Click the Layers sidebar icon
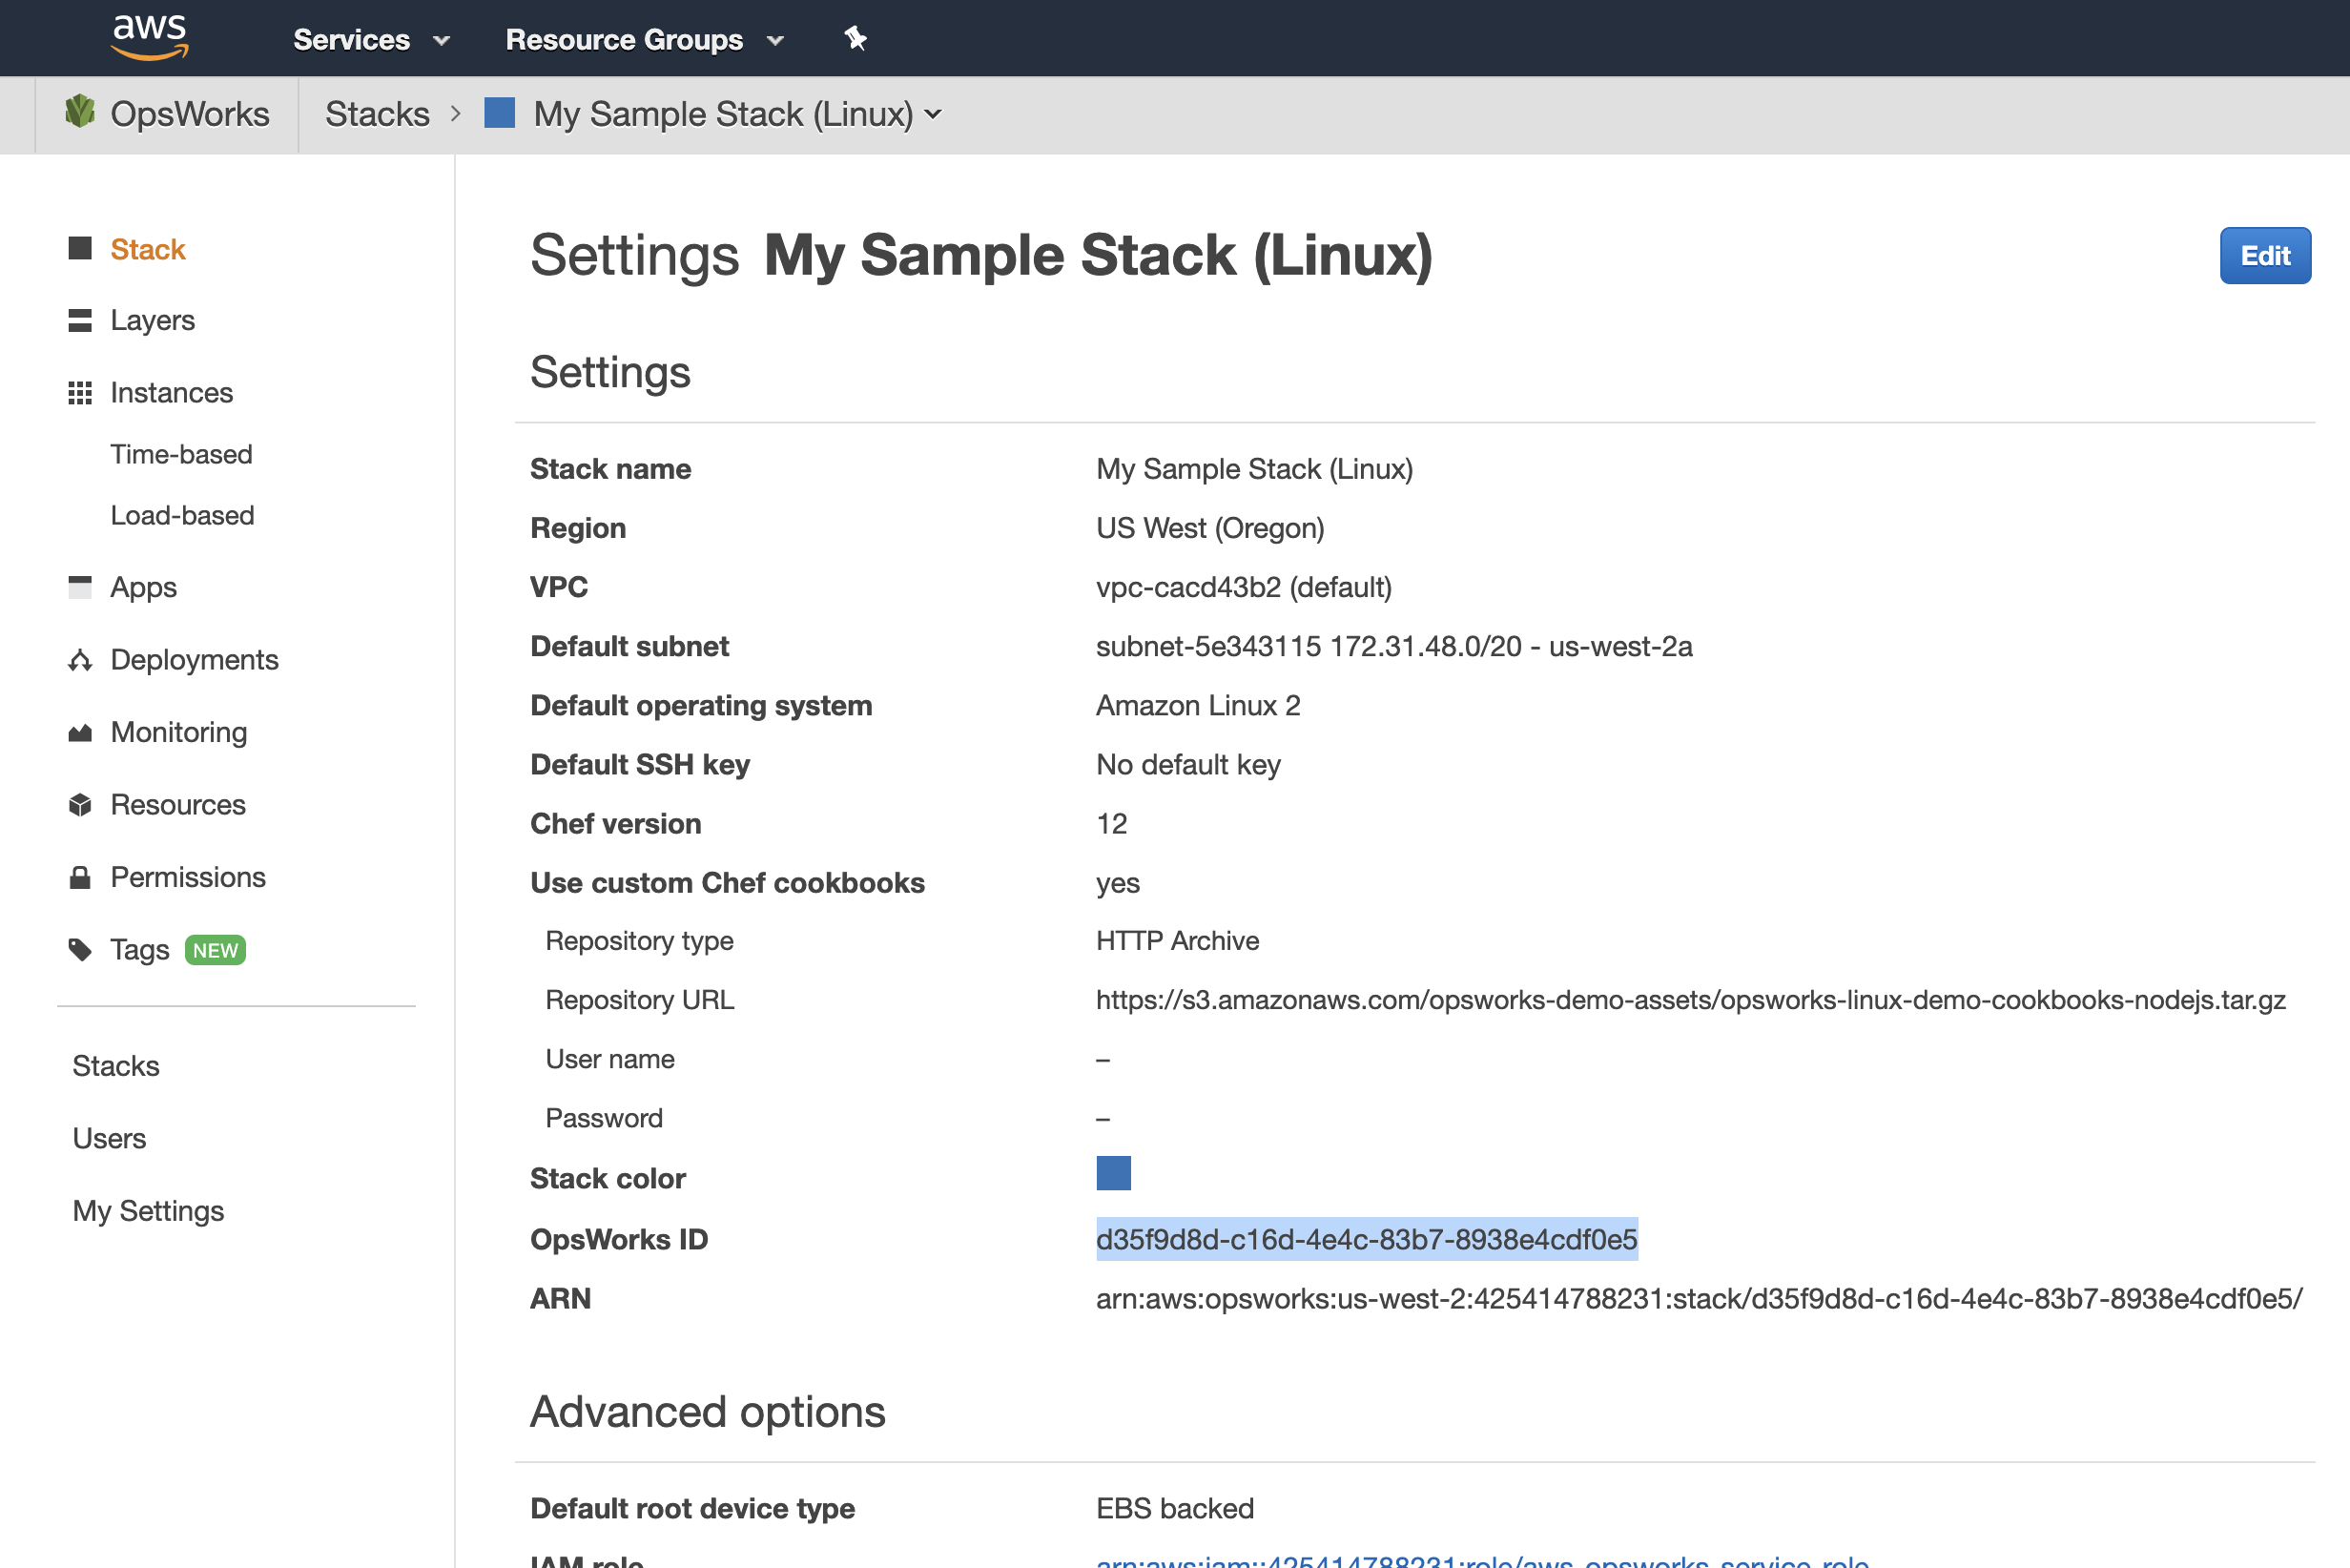The image size is (2350, 1568). point(80,320)
